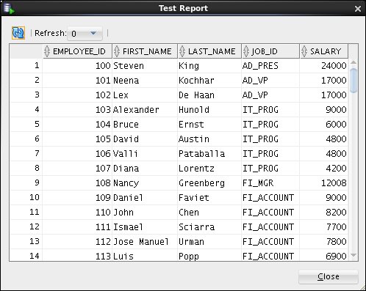The image size is (366, 291).
Task: Select first name cell Diana
Action: [145, 169]
